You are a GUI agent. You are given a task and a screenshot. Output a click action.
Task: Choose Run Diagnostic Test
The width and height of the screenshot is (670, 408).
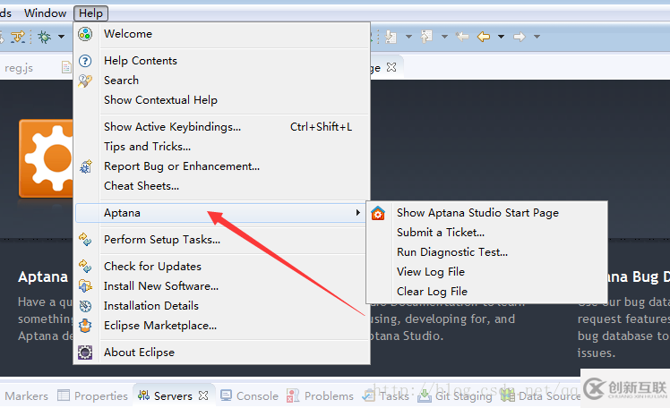(486, 251)
